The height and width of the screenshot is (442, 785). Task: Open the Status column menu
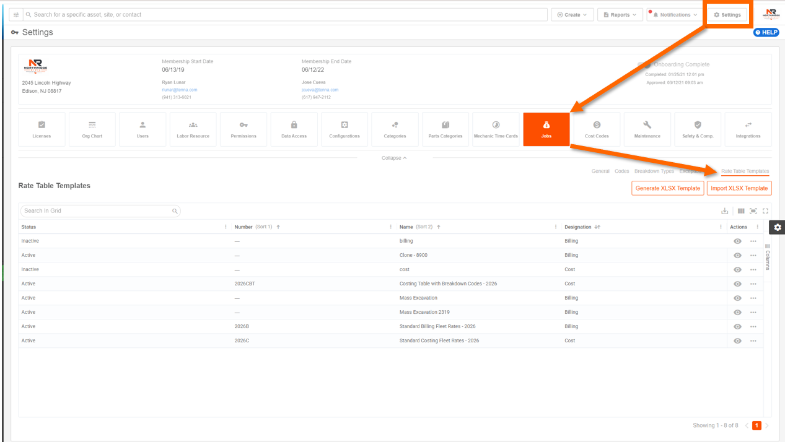(226, 227)
